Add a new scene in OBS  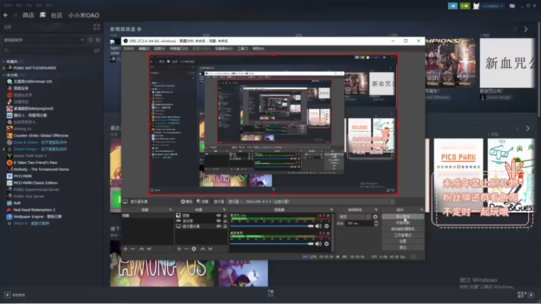[125, 249]
